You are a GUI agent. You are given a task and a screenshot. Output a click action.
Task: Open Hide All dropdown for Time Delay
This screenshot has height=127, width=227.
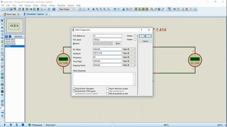pyautogui.click(x=129, y=61)
